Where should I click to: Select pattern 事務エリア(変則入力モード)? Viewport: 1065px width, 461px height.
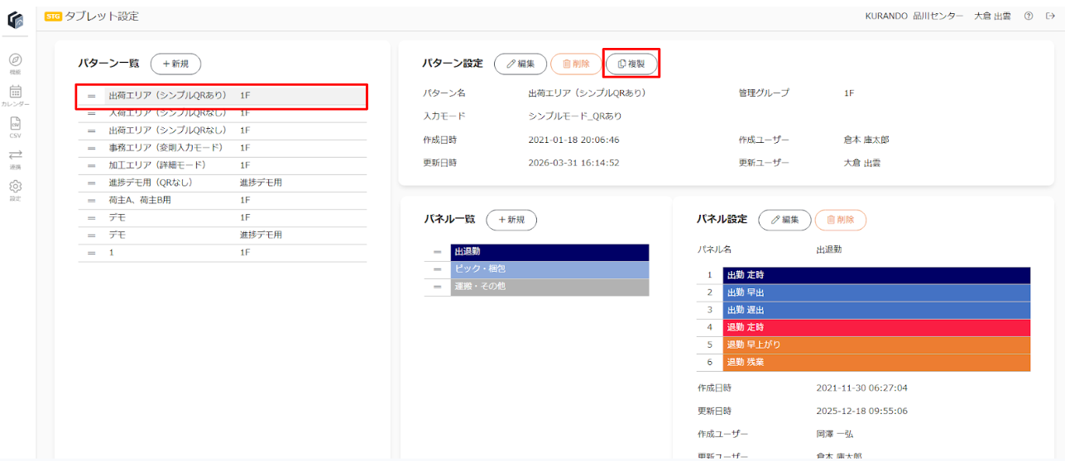223,148
